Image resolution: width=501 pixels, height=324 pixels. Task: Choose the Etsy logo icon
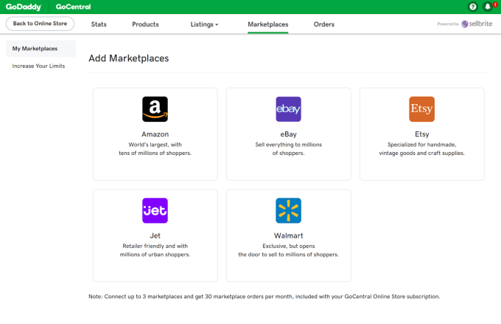pyautogui.click(x=421, y=109)
